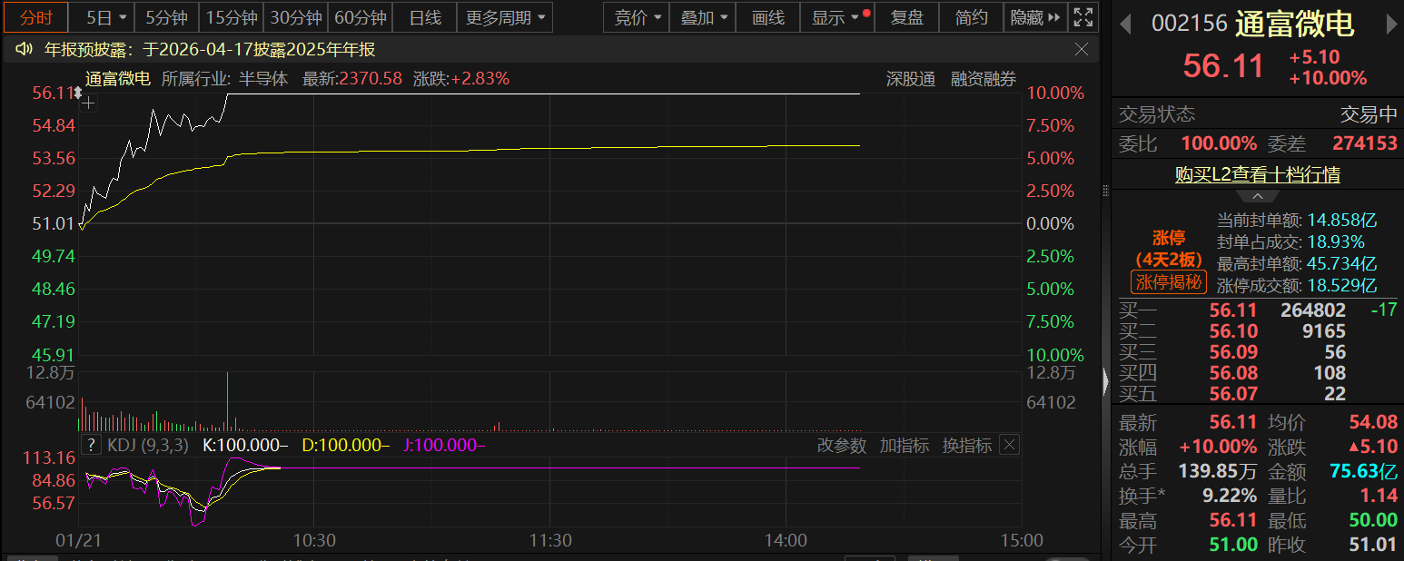Go to previous stock with left arrow
The image size is (1404, 561).
tap(1125, 25)
